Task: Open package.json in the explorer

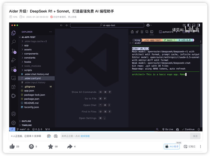Action: [x=32, y=99]
